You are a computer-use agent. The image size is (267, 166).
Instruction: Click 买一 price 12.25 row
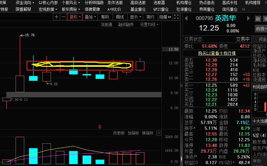pos(217,85)
